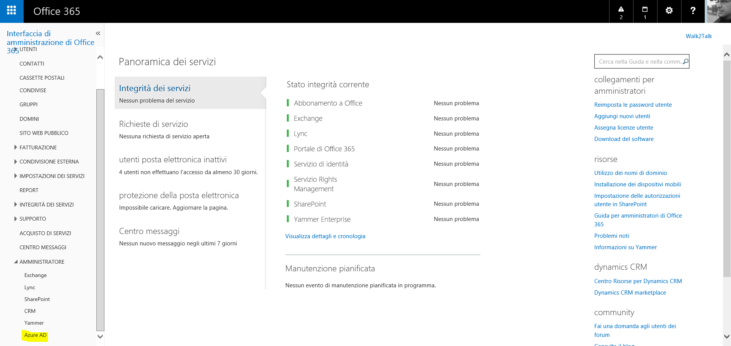
Task: Click the user profile photo
Action: [719, 11]
